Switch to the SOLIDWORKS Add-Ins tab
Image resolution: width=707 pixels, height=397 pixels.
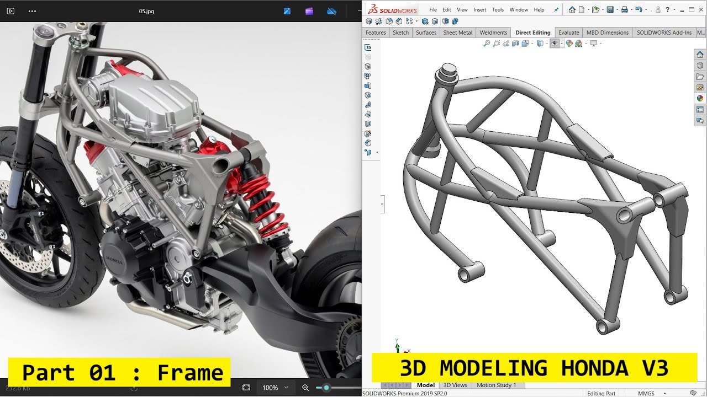tap(664, 33)
